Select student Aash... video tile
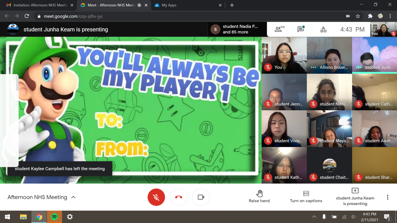This screenshot has width=397, height=223. 375,129
